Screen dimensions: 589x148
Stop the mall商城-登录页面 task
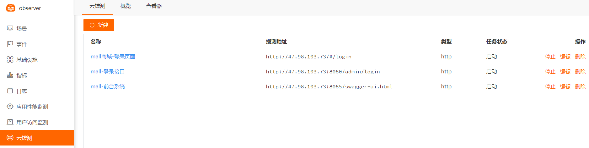(x=550, y=57)
